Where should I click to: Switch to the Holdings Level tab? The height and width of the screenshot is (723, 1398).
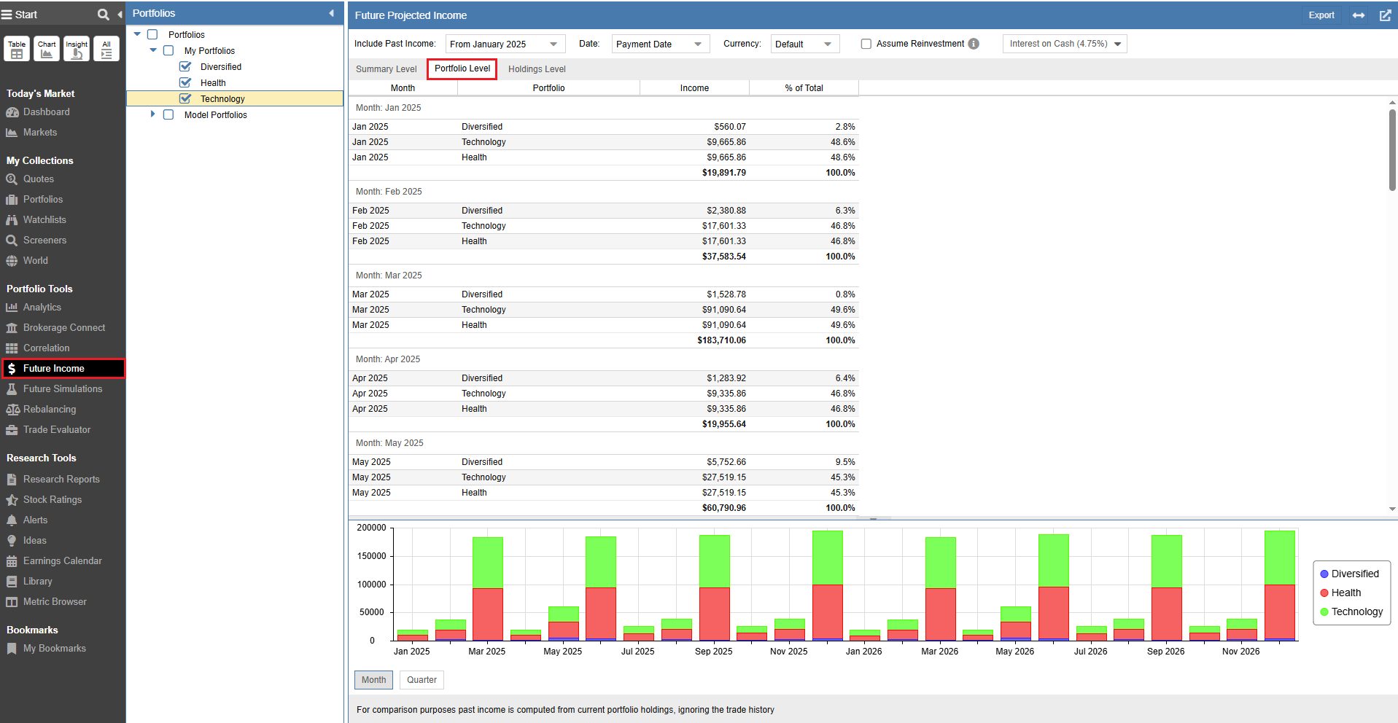[x=537, y=69]
